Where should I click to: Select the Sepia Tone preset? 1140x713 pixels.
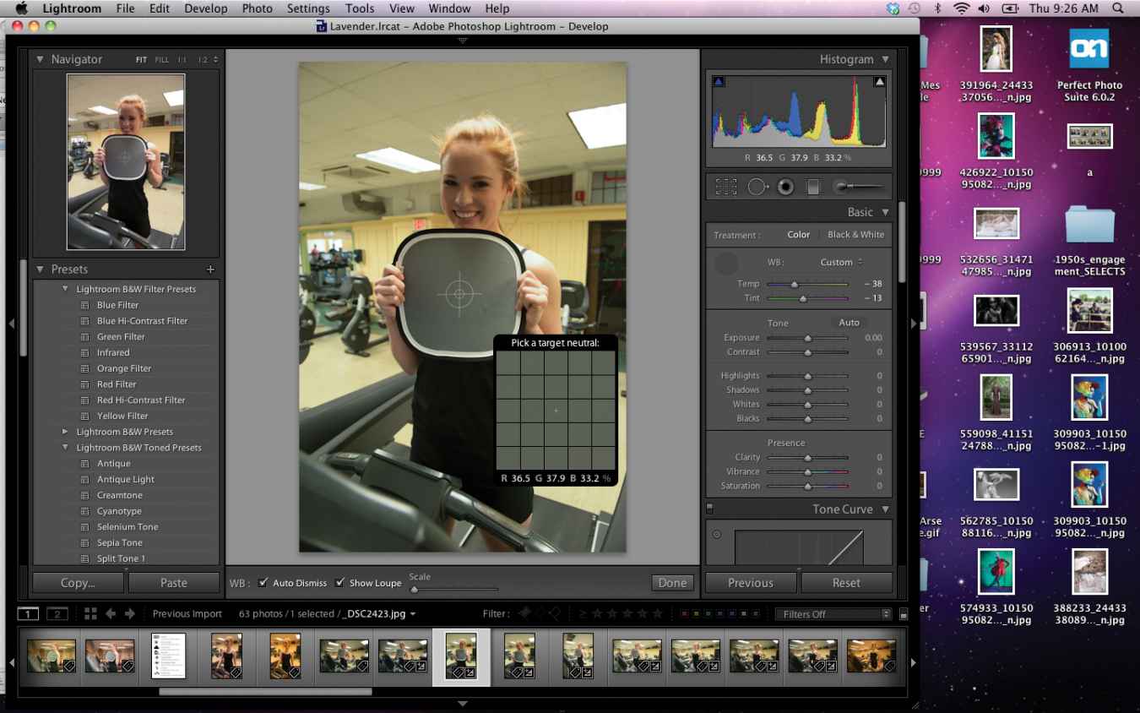120,542
